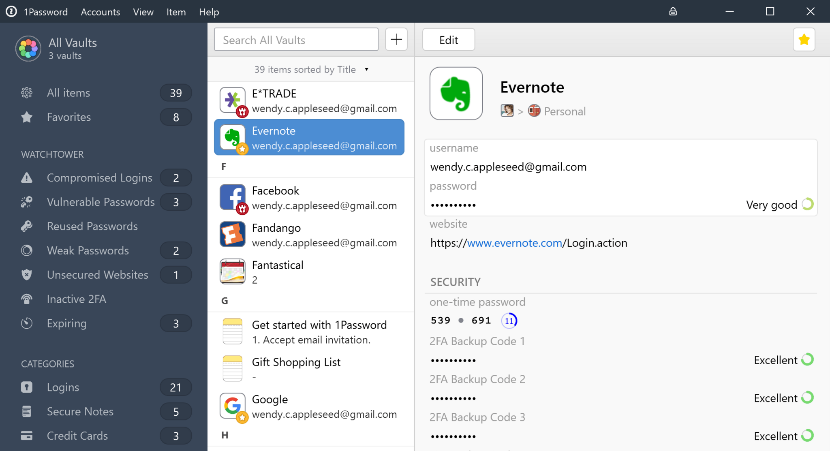Click the Reused Passwords key icon
Viewport: 830px width, 451px height.
pos(27,226)
